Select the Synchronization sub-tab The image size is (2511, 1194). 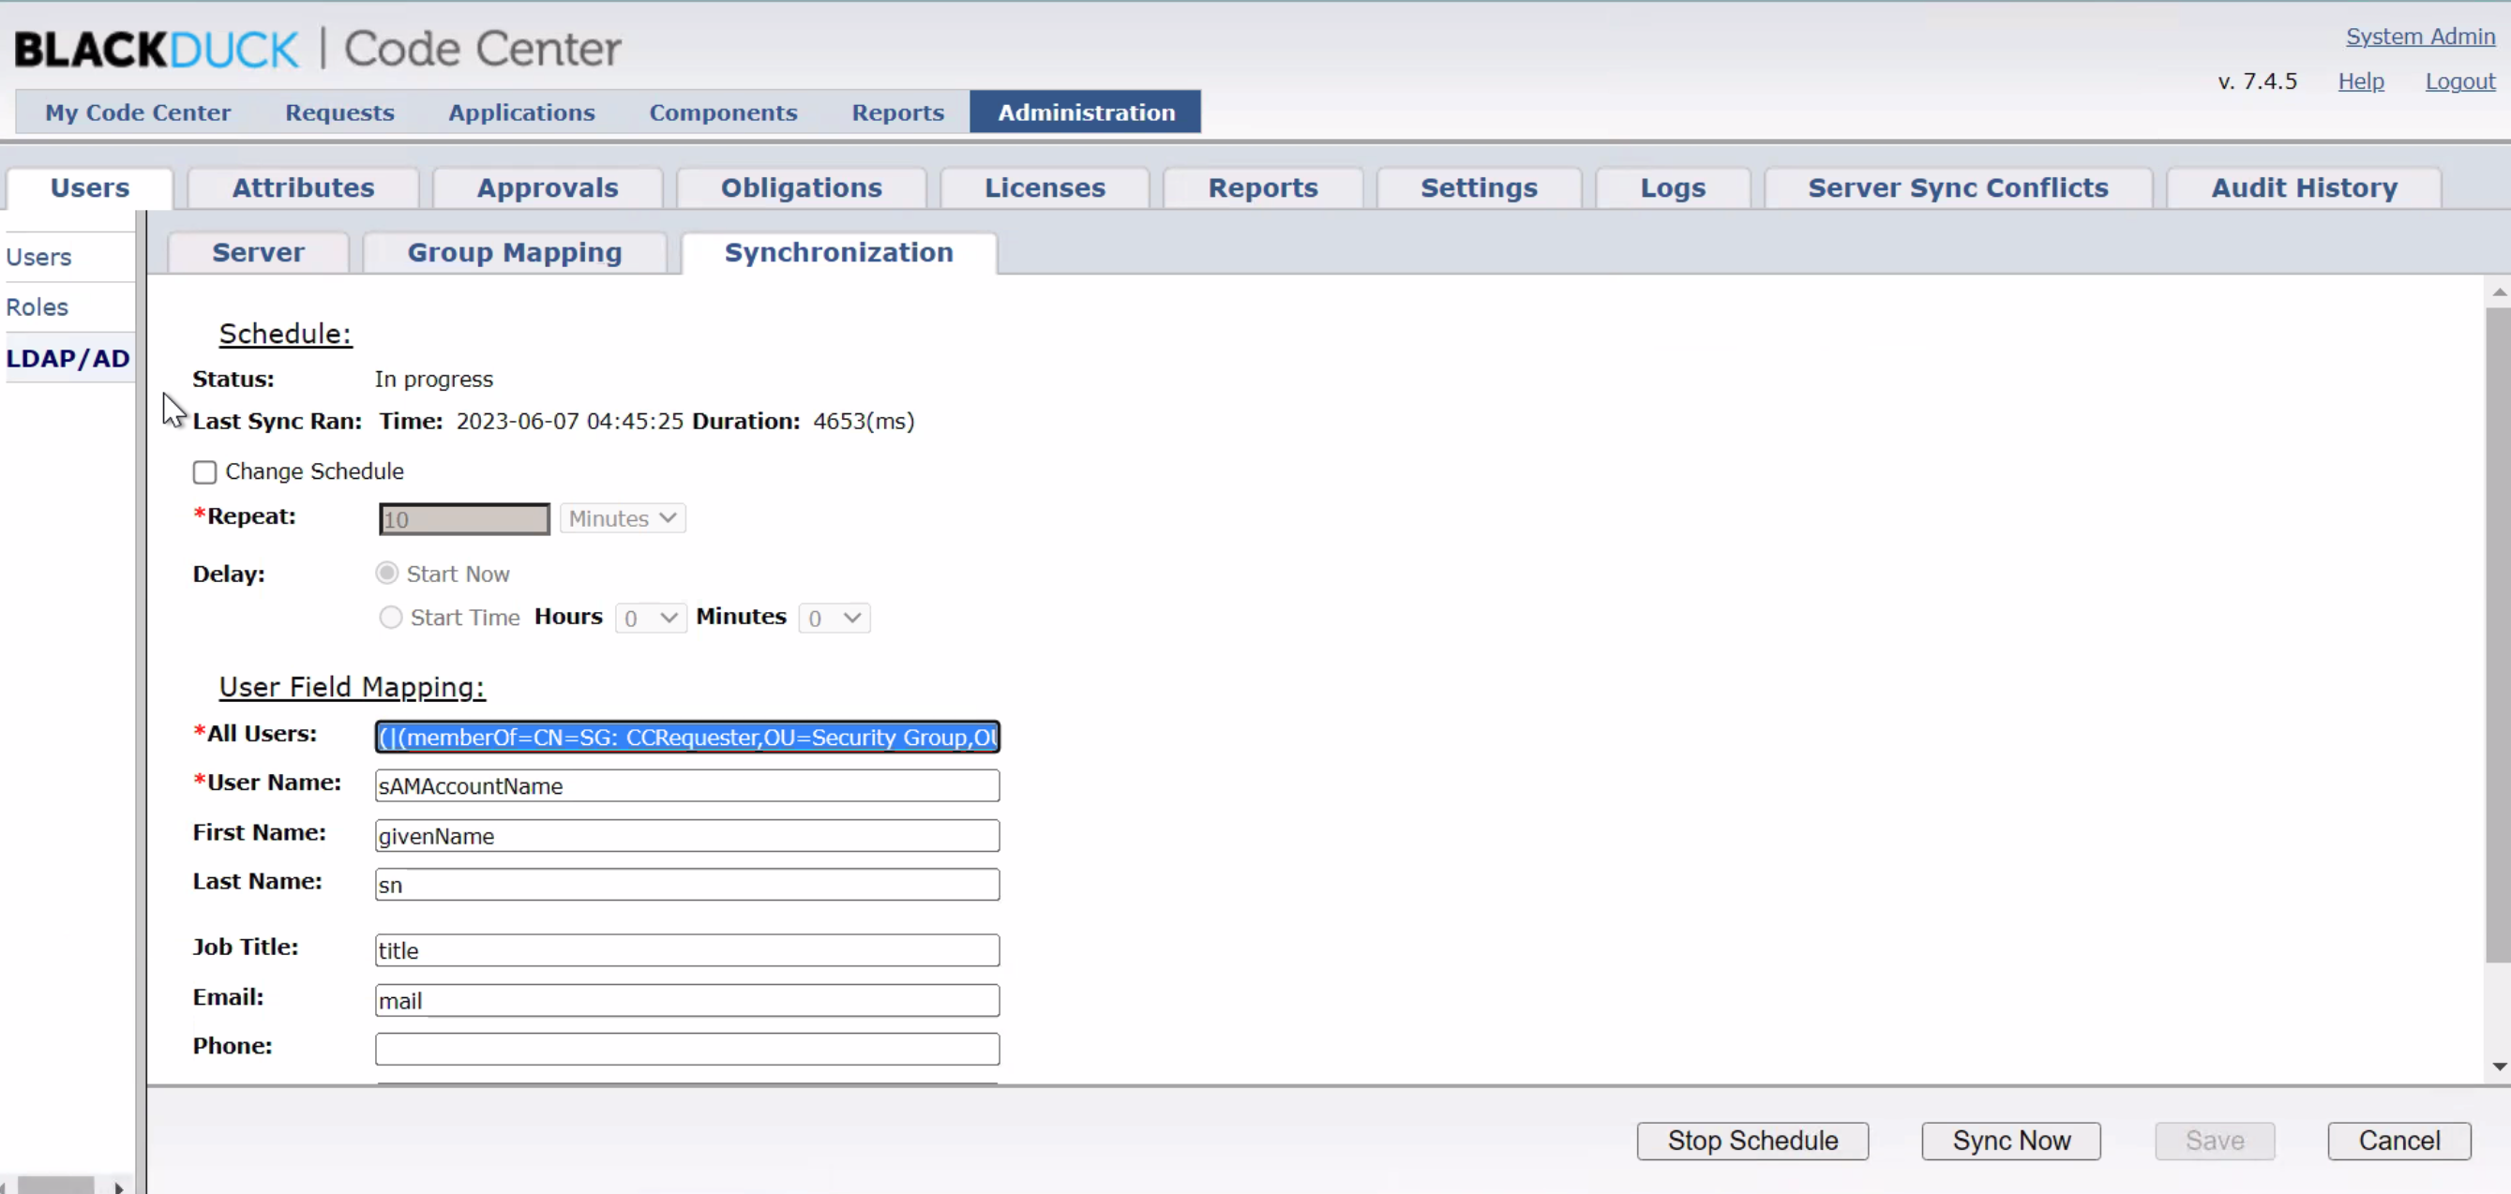tap(838, 252)
